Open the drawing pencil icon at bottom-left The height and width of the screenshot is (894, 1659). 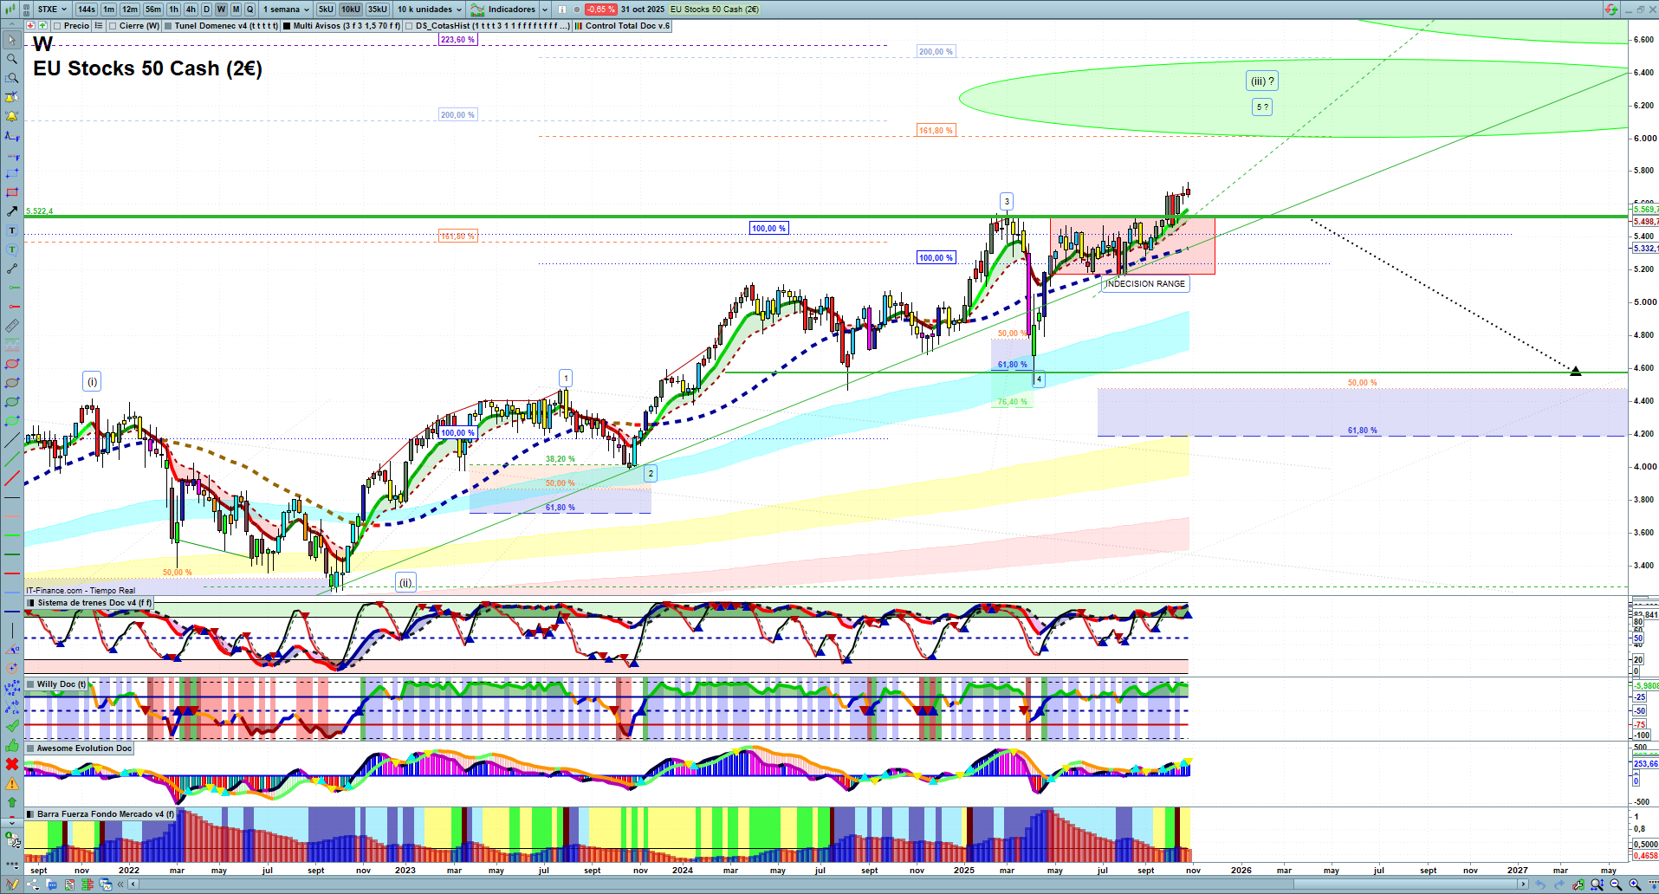click(12, 884)
